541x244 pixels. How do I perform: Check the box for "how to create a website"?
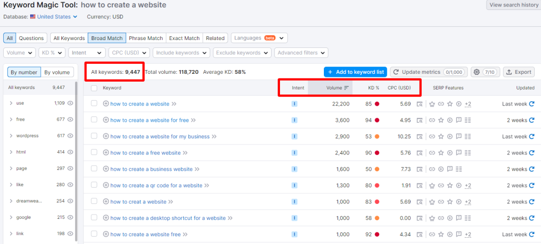point(94,103)
